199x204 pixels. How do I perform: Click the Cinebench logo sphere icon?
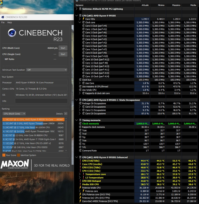(12, 33)
